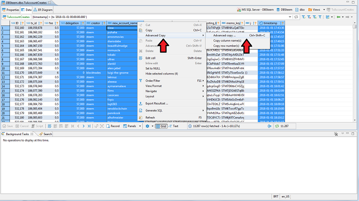Open results settings gear icon
Screen dimensions: 359x201
click(x=148, y=126)
